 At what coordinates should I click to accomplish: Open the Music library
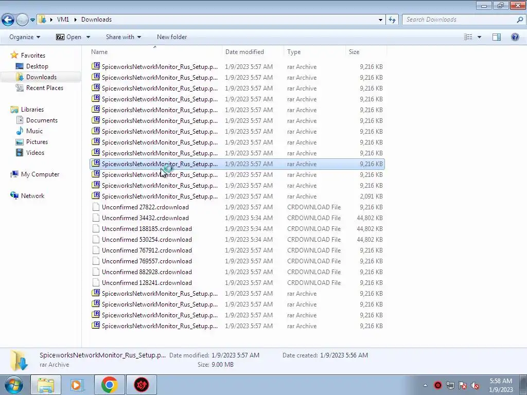pyautogui.click(x=34, y=131)
